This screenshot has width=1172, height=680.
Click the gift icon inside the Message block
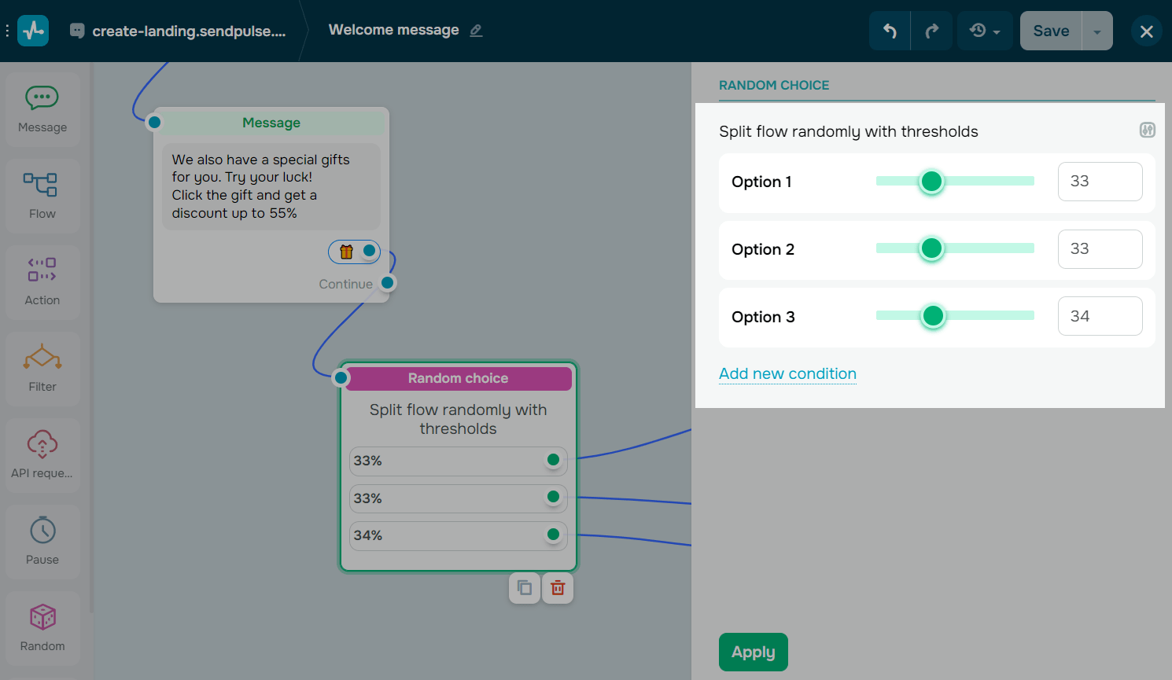(x=346, y=251)
